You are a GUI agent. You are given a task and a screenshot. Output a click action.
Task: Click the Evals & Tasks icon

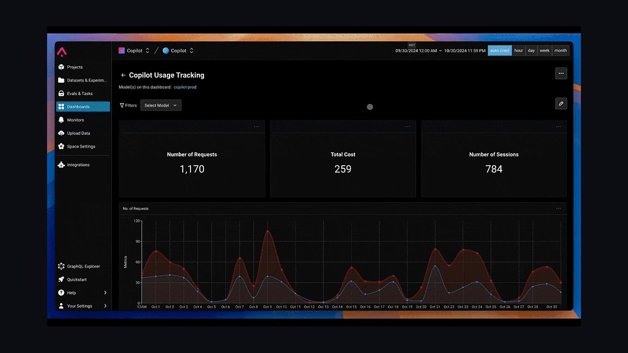click(62, 94)
